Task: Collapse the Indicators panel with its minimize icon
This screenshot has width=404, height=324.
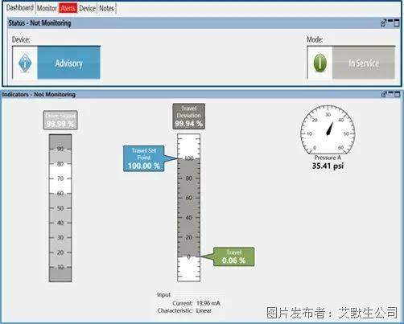Action: (x=391, y=92)
